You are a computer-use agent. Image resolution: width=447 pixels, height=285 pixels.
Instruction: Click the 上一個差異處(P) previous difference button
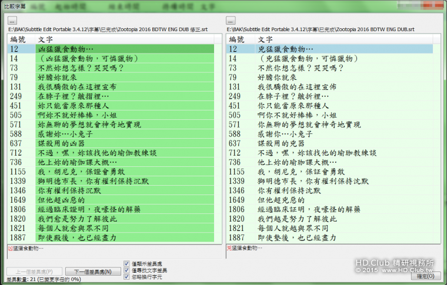pos(34,271)
